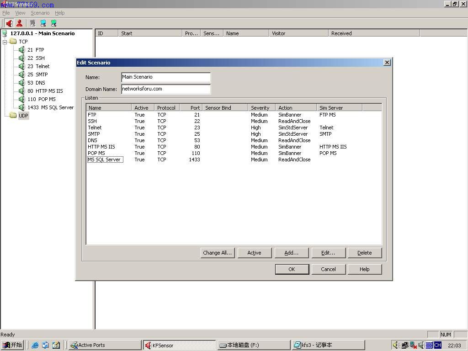Click the Add... button
The height and width of the screenshot is (351, 468).
pos(291,253)
